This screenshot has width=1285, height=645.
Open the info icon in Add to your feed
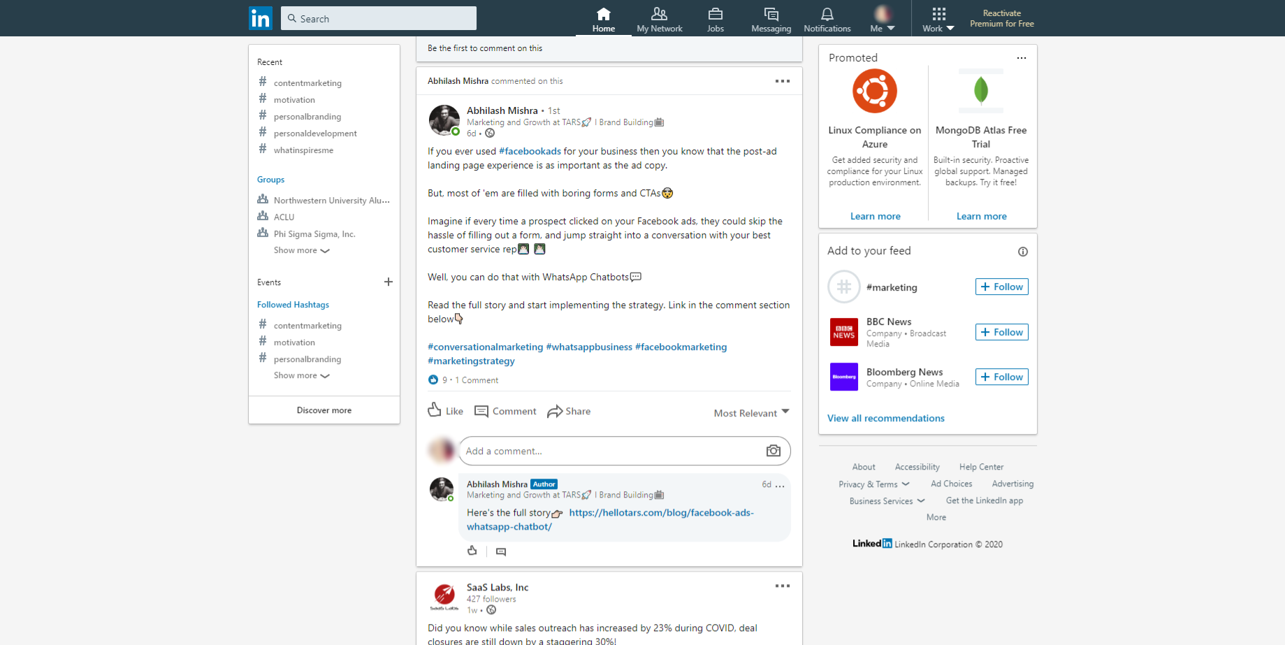point(1023,252)
